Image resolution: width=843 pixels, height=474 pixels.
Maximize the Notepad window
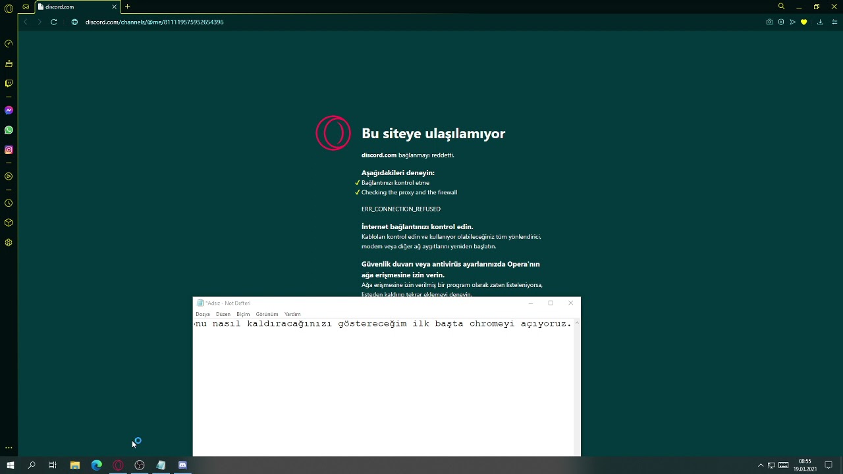pyautogui.click(x=551, y=303)
